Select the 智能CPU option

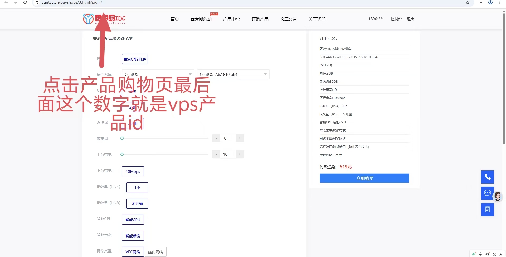tap(133, 220)
